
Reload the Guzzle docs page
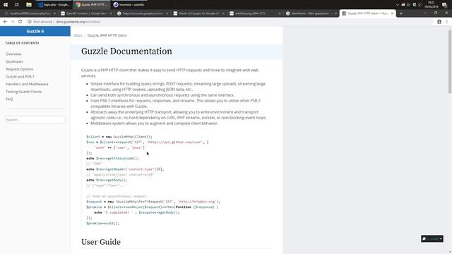pos(20,22)
